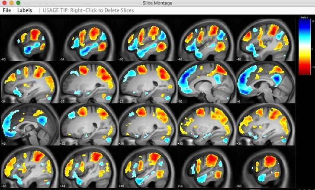The width and height of the screenshot is (315, 190).
Task: Select the sagittal slice labeled +44
Action: (89, 167)
